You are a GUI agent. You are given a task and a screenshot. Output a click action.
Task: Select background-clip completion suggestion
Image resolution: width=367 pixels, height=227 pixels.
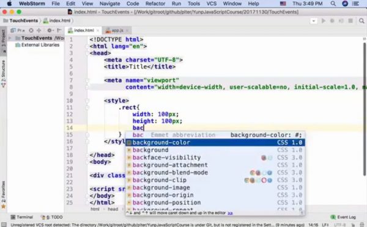(x=215, y=180)
